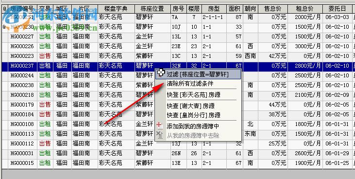This screenshot has width=355, height=179.
Task: Sort by 售总价 column header
Action: 273,9
